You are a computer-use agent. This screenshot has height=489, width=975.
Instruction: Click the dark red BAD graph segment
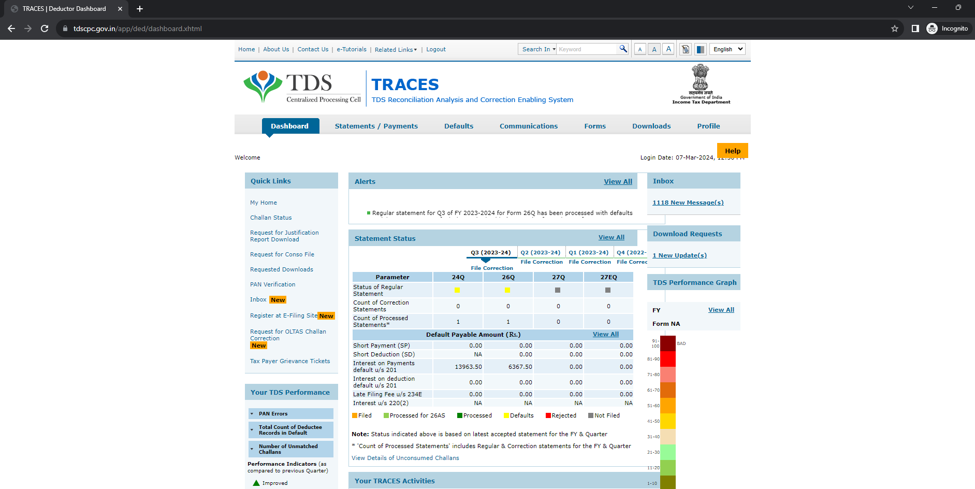coord(668,343)
